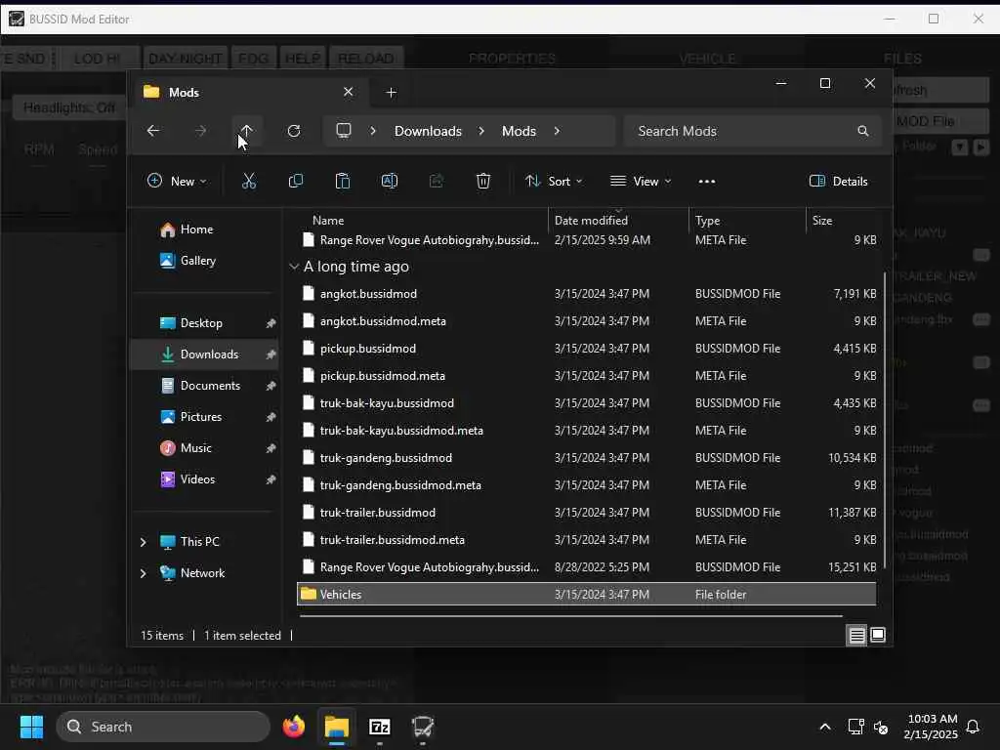Open the notifications bell
Viewport: 1000px width, 750px height.
[x=974, y=727]
